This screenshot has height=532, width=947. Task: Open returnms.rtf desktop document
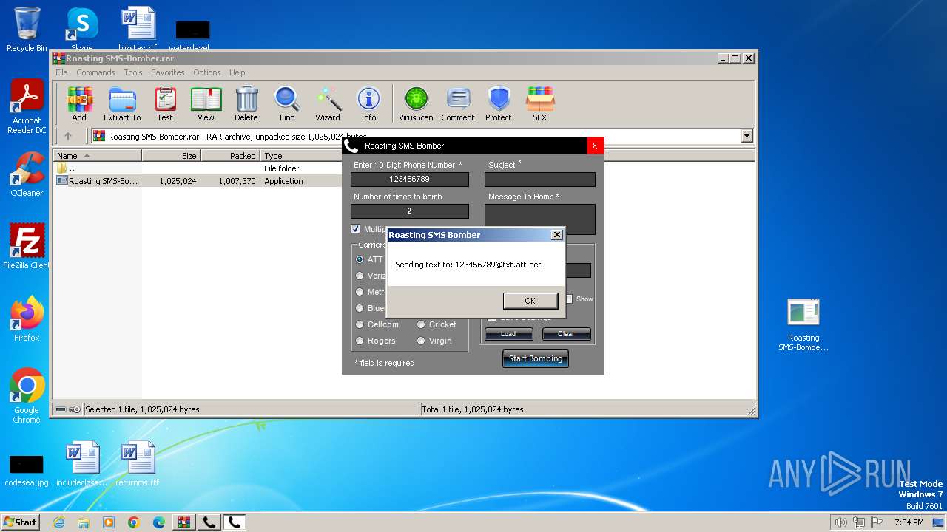(x=138, y=464)
